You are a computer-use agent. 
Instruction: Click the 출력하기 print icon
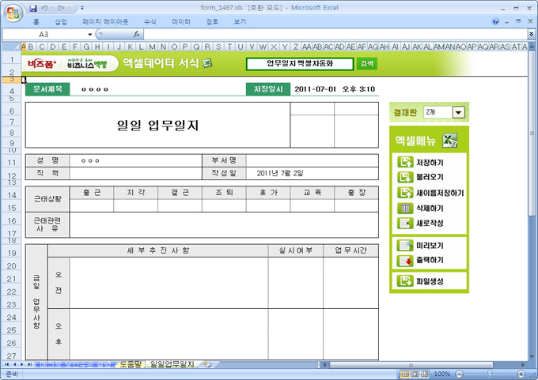[405, 260]
